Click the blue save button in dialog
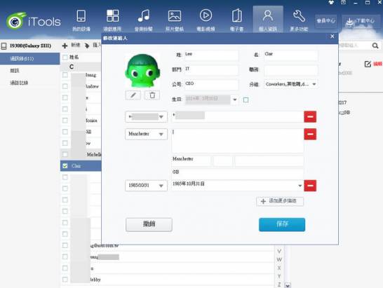Screen dimensions: 383x288 [x=282, y=224]
